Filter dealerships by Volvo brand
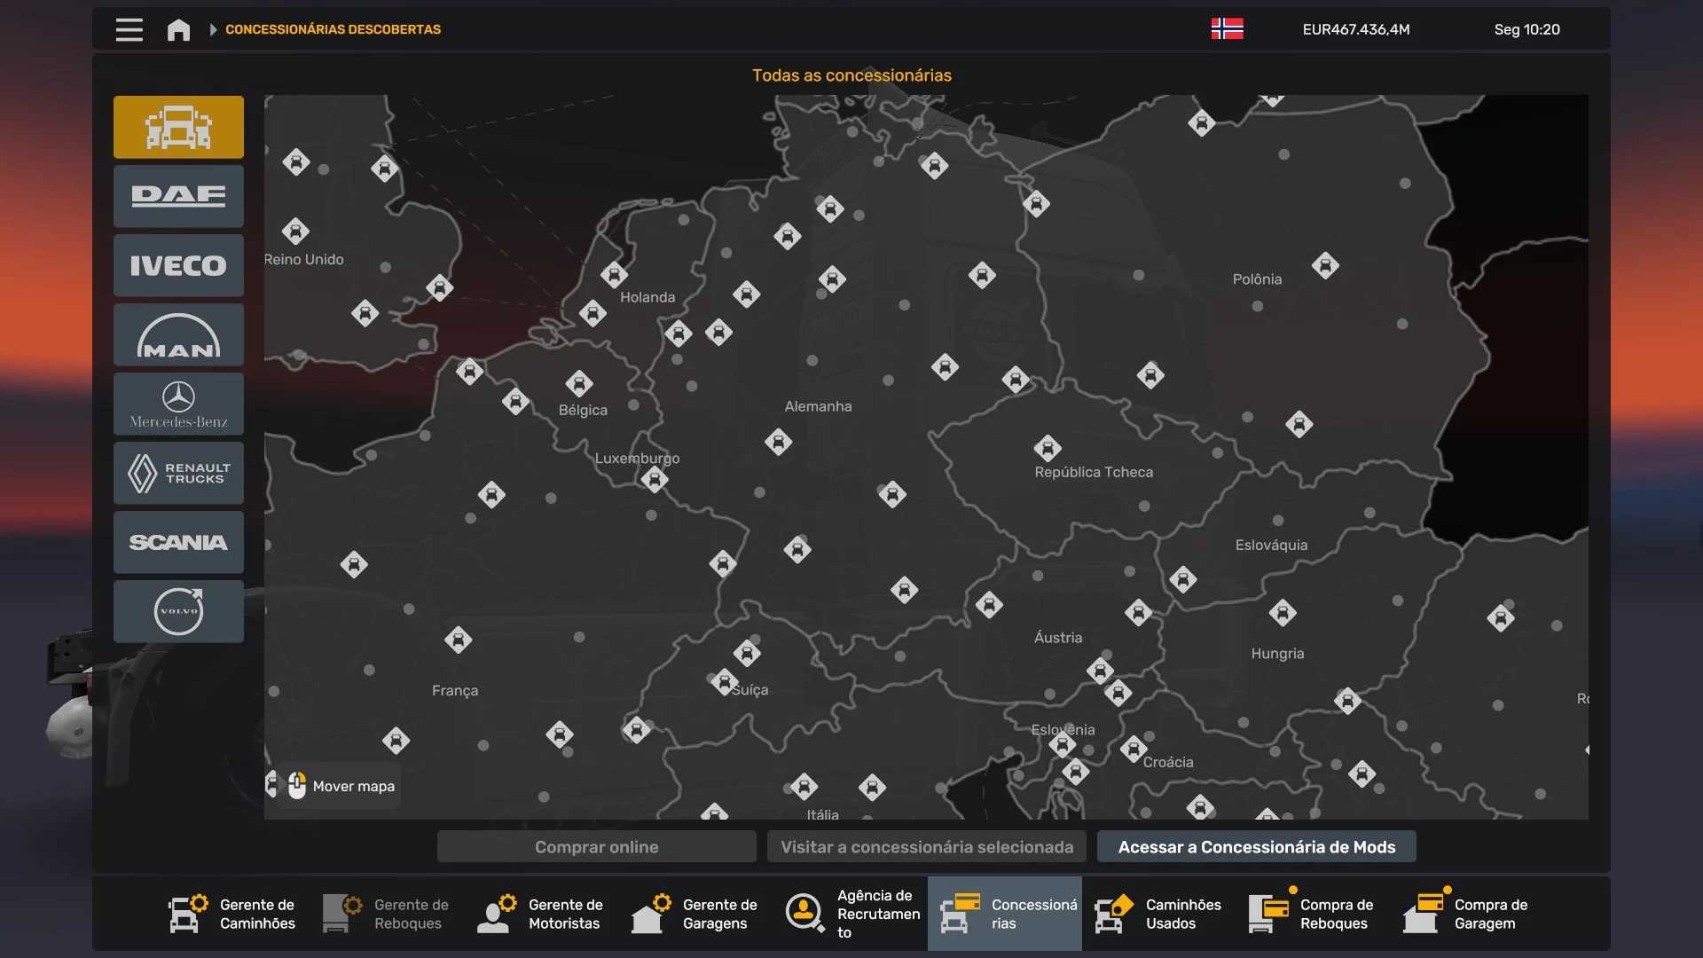Viewport: 1703px width, 958px height. (x=178, y=611)
